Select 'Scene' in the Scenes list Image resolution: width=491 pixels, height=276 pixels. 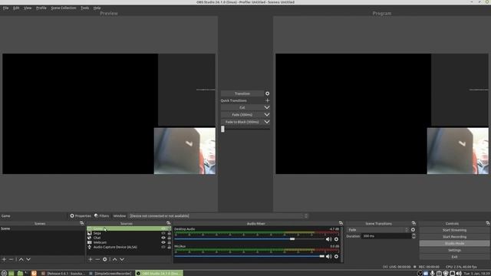(42, 228)
